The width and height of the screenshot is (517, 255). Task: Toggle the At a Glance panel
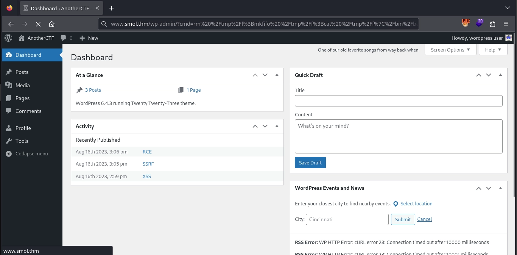[277, 75]
